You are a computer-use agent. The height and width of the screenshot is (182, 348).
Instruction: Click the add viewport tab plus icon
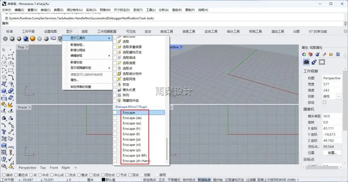click(75, 167)
